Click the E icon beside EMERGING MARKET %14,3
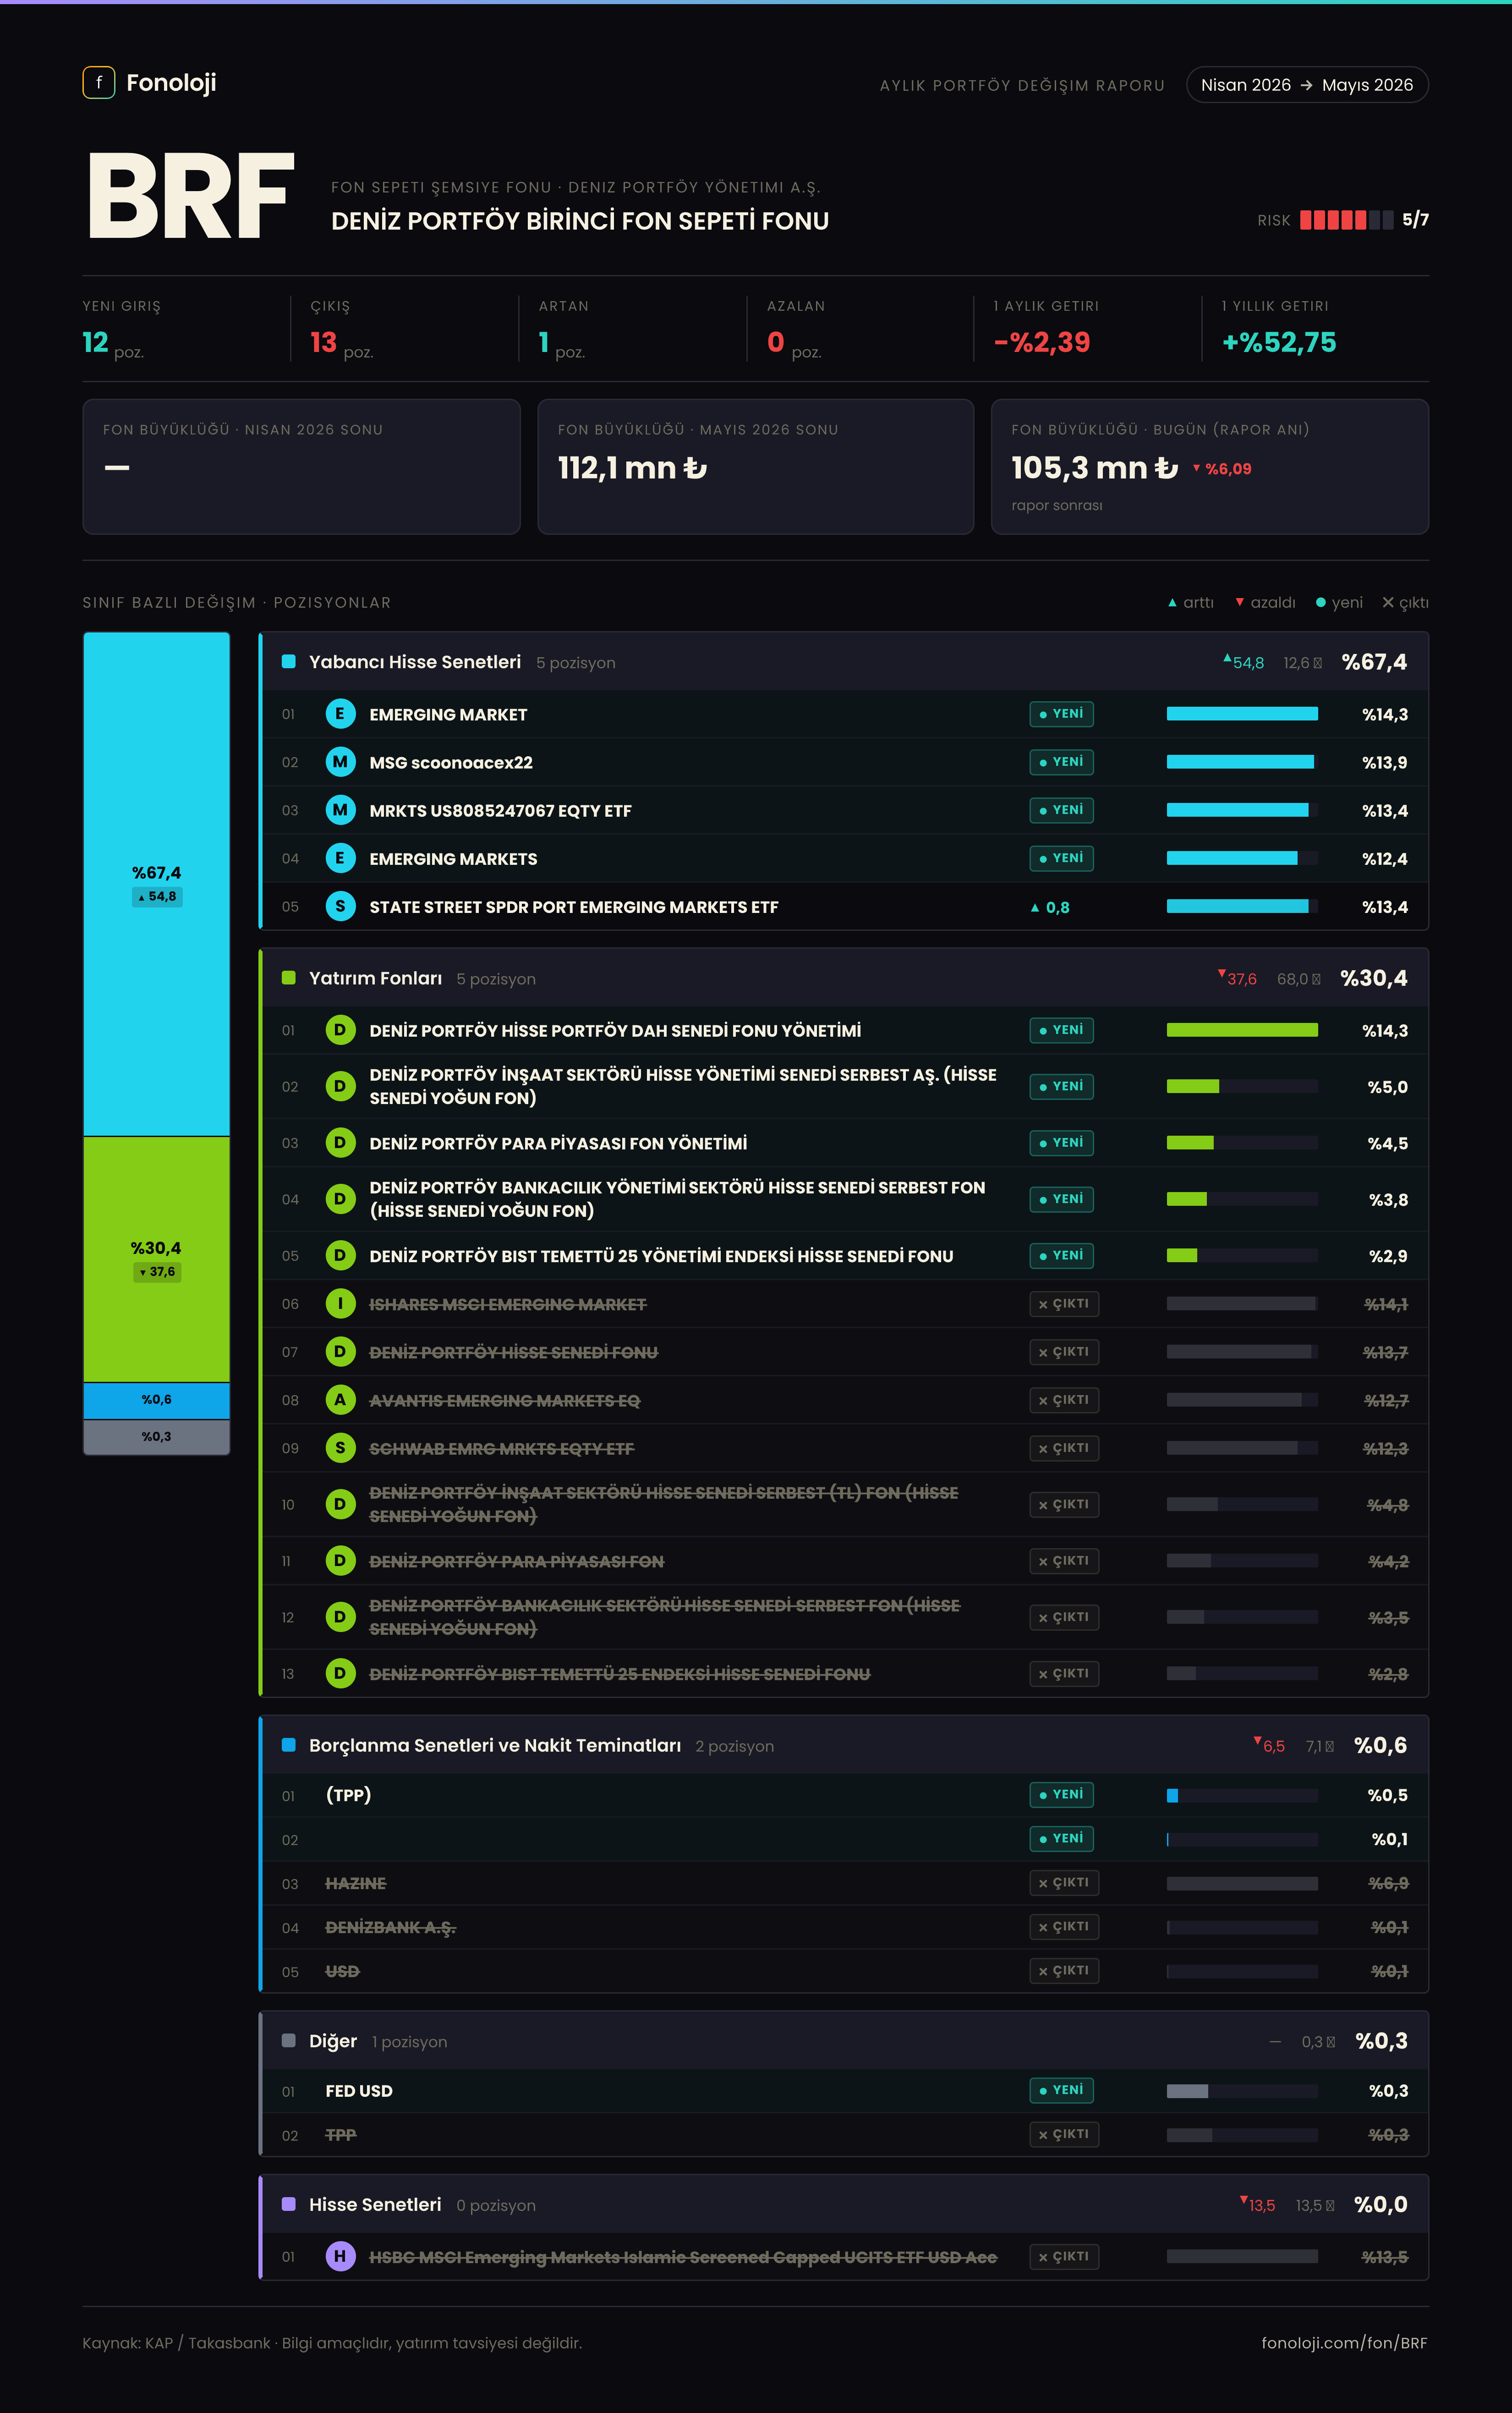This screenshot has height=2413, width=1512. pyautogui.click(x=340, y=714)
